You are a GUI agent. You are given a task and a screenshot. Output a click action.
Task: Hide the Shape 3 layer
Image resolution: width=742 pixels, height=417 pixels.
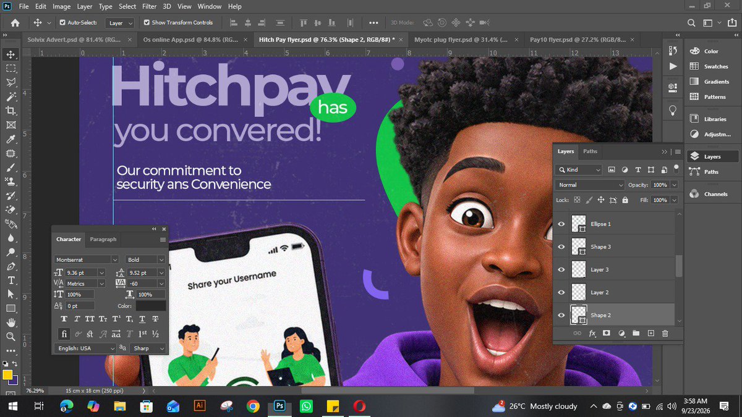[561, 246]
